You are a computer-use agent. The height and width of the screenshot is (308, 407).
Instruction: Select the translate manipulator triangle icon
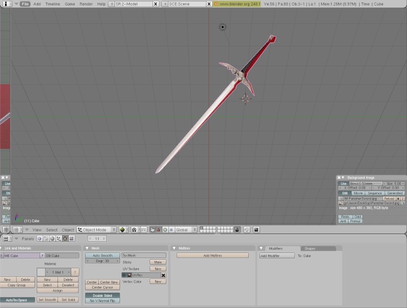[158, 230]
